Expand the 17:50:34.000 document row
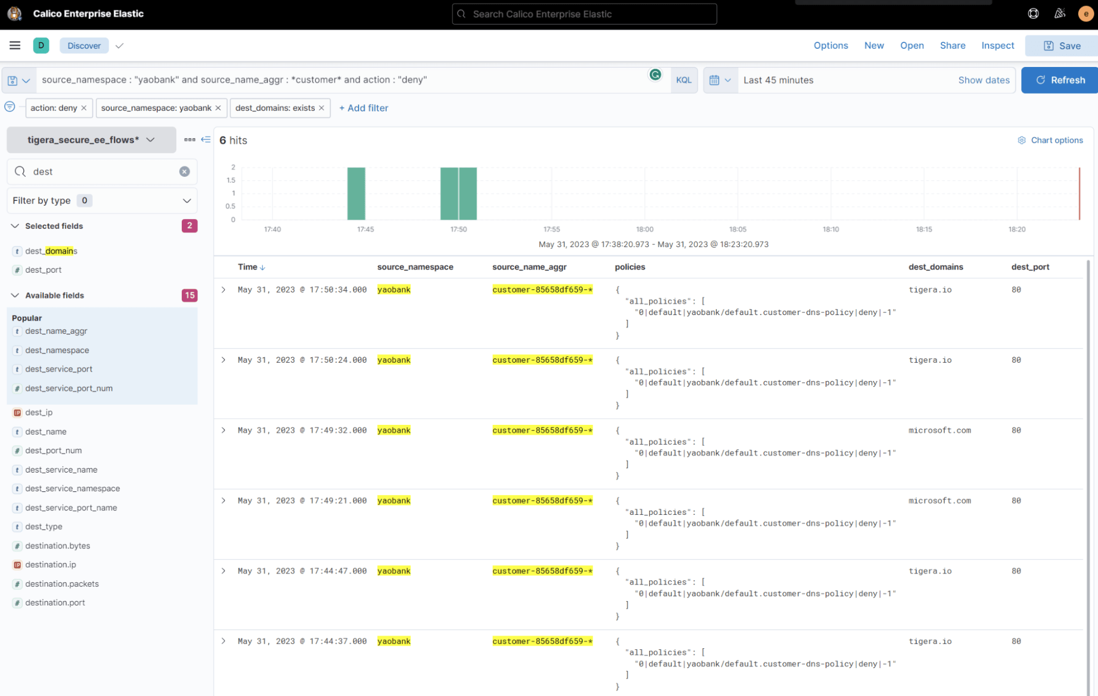This screenshot has height=696, width=1098. click(224, 290)
